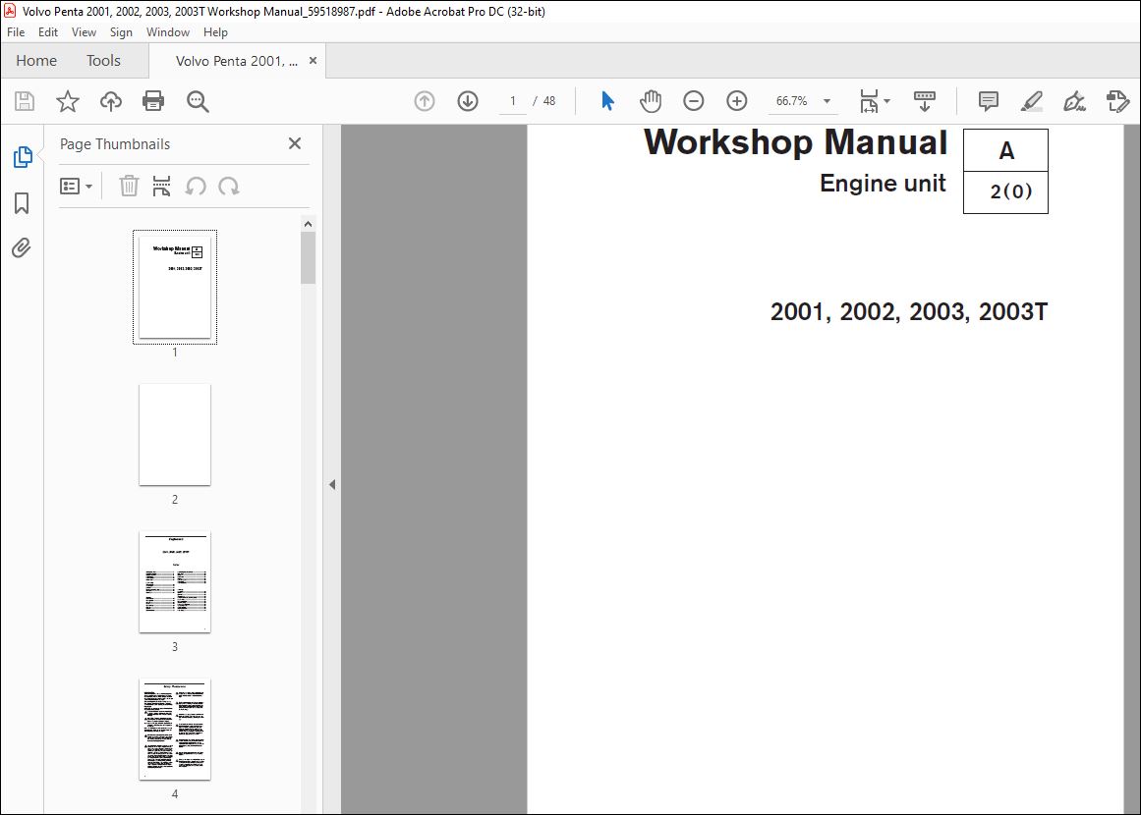Click the print pages icon in thumbnails panel
This screenshot has width=1141, height=815.
[x=161, y=187]
